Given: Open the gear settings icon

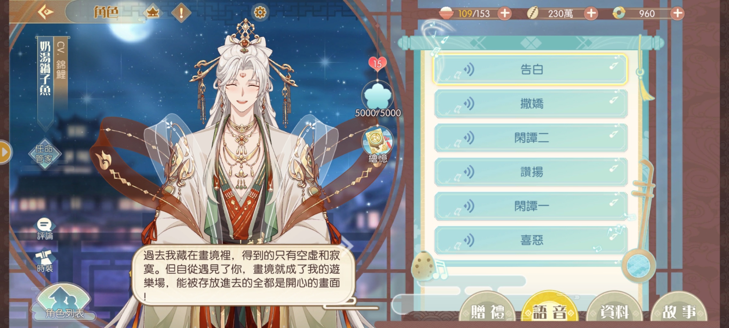Looking at the screenshot, I should pos(260,12).
